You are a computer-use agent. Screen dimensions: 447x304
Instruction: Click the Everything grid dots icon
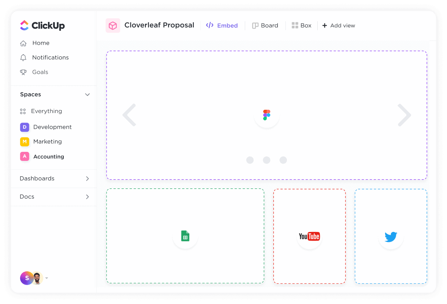23,111
